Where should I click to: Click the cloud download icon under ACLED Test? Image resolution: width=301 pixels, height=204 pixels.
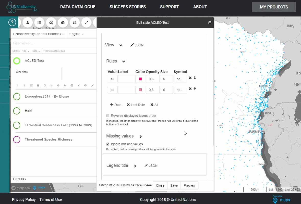[x=65, y=85]
